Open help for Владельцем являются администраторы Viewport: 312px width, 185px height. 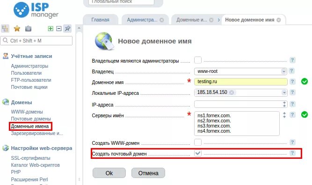coord(292,60)
